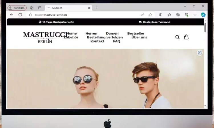View site info lock icon
Image resolution: width=214 pixels, height=128 pixels.
tap(31, 15)
